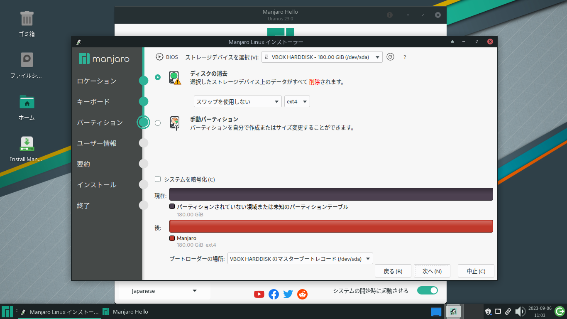Switch to Manjaro Hello taskbar entry

[x=125, y=312]
